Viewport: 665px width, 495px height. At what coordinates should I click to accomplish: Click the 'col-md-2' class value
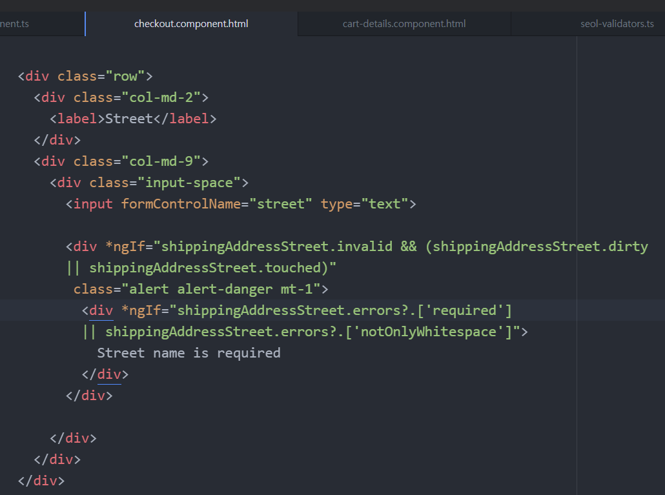click(x=161, y=97)
